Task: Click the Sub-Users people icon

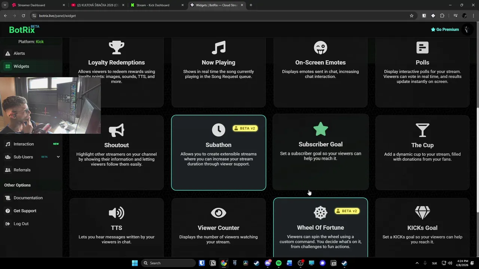Action: point(7,157)
